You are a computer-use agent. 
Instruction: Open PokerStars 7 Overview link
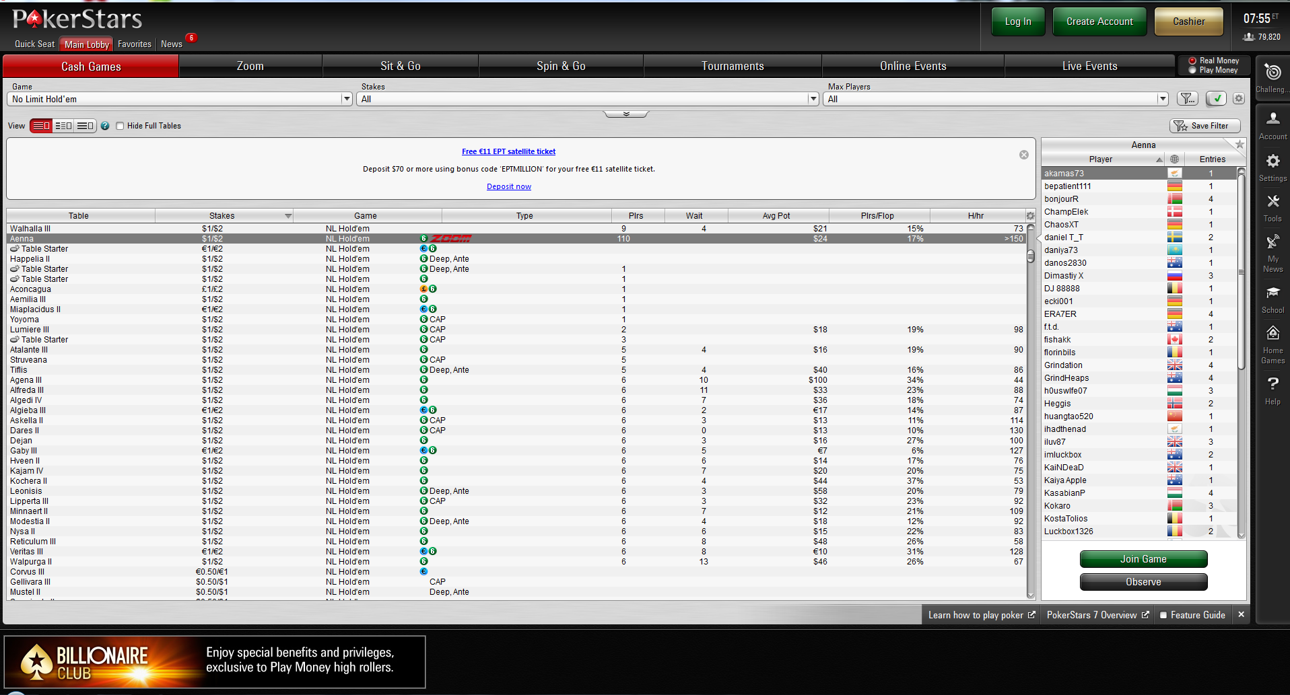point(1097,615)
